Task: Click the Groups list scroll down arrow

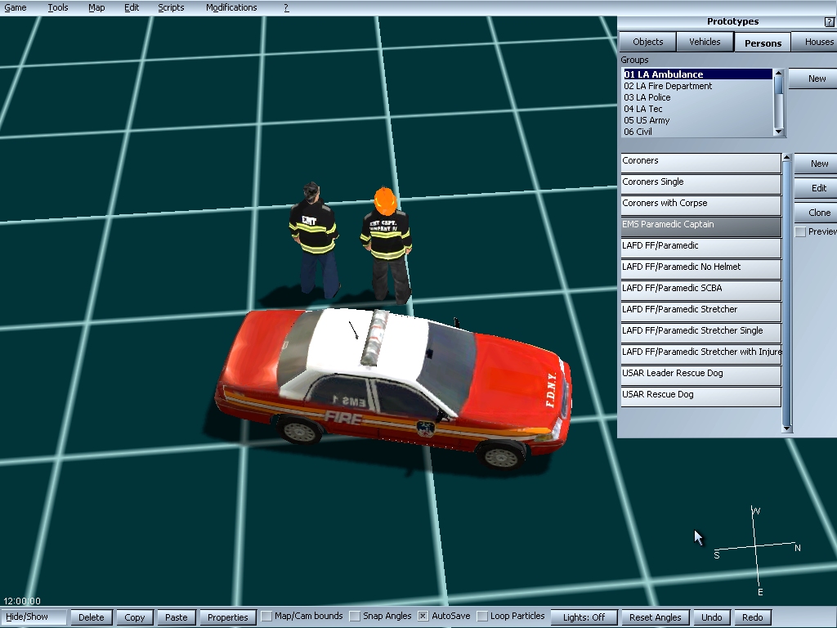Action: click(778, 132)
